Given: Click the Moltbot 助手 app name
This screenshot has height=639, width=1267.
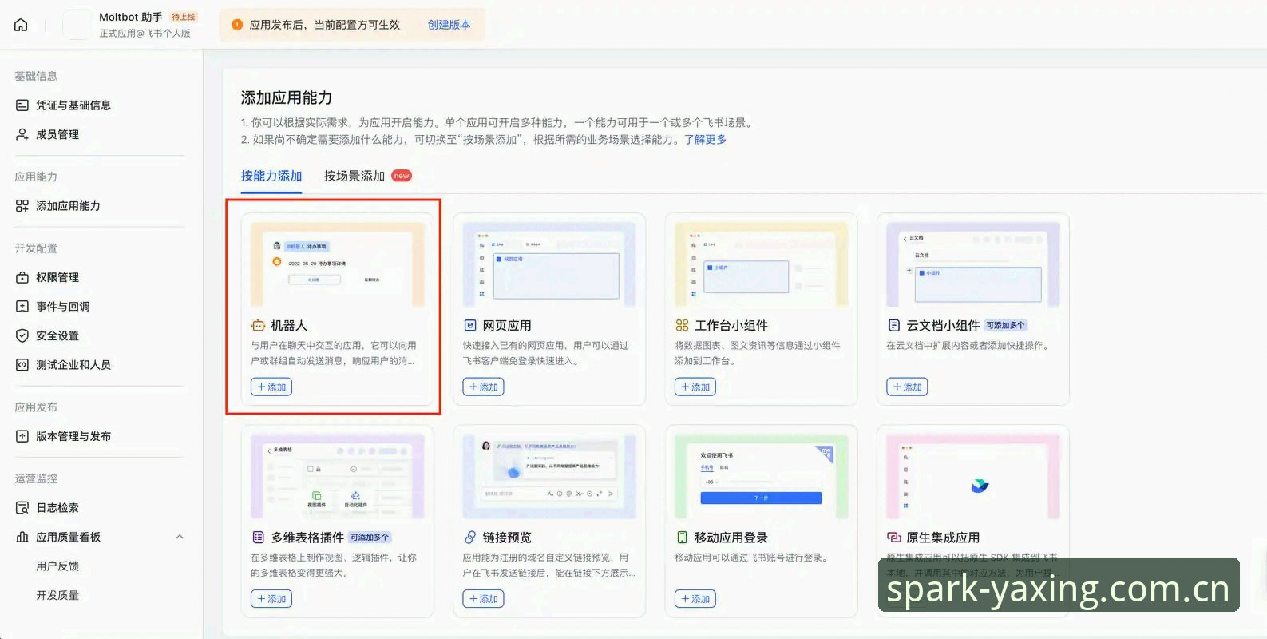Looking at the screenshot, I should click(131, 17).
